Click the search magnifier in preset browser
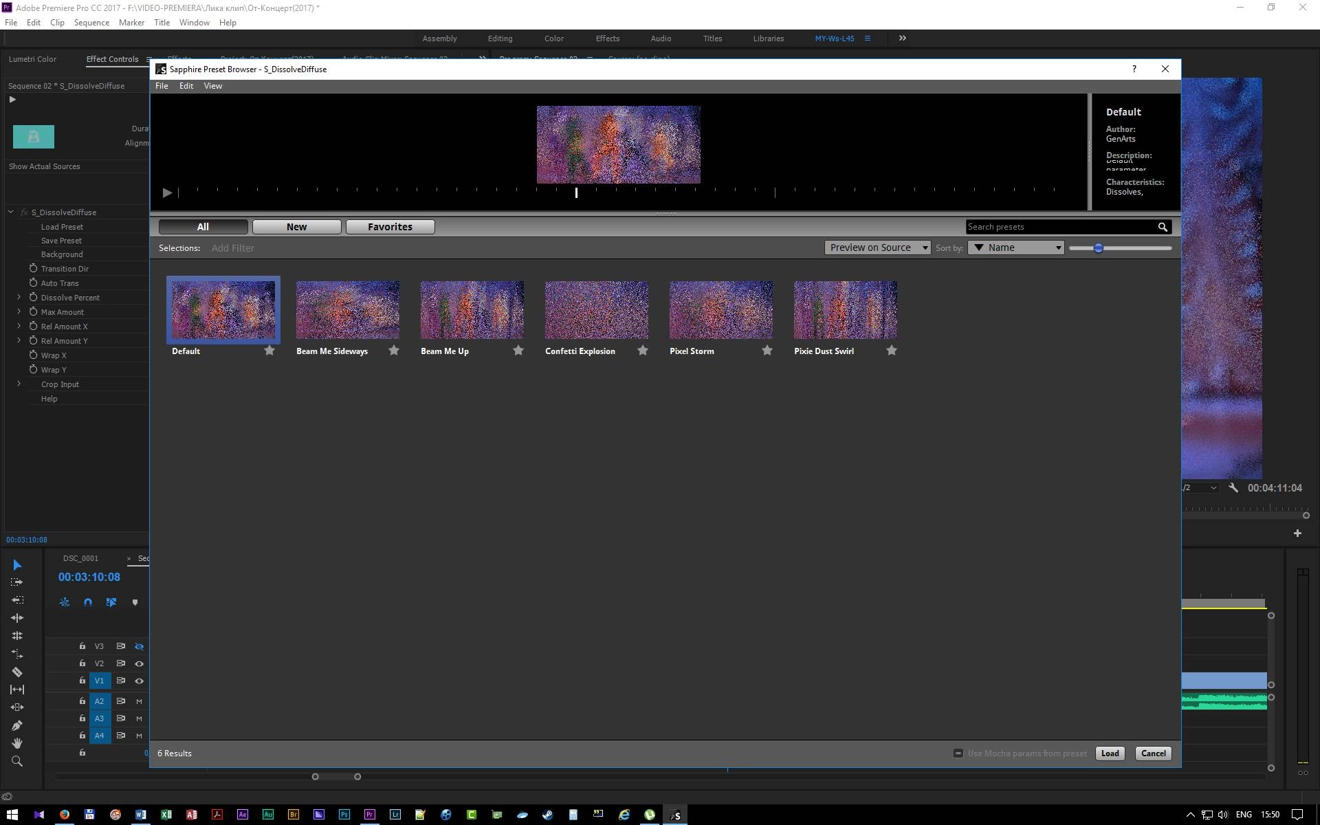This screenshot has height=825, width=1320. point(1163,227)
